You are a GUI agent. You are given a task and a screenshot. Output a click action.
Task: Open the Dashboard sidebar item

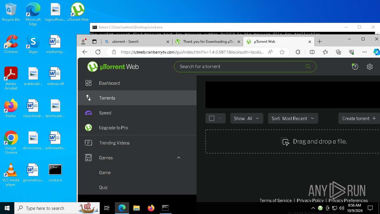click(137, 83)
